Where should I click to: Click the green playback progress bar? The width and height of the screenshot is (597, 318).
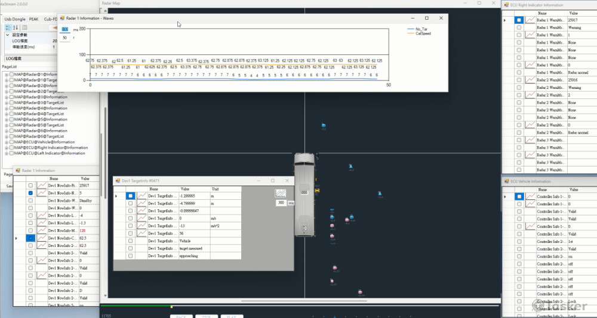[137, 307]
